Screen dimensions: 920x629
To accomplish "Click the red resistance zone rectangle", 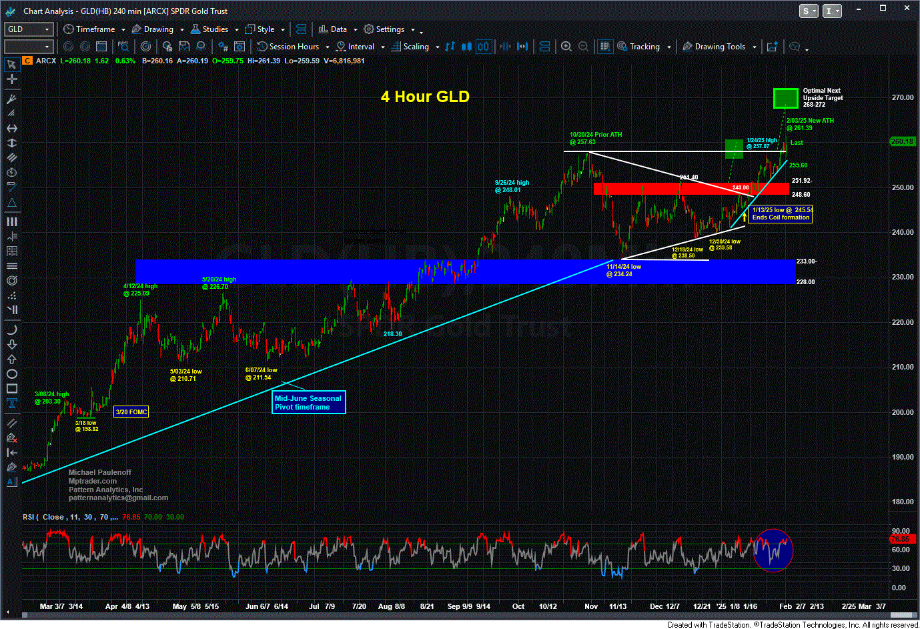I will click(x=691, y=189).
